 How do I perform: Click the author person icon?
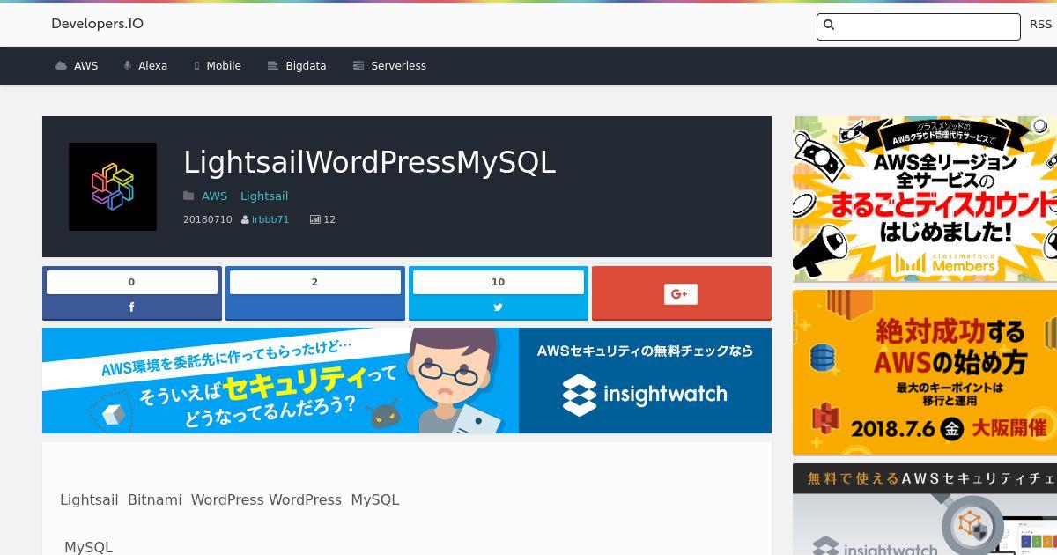pos(246,220)
